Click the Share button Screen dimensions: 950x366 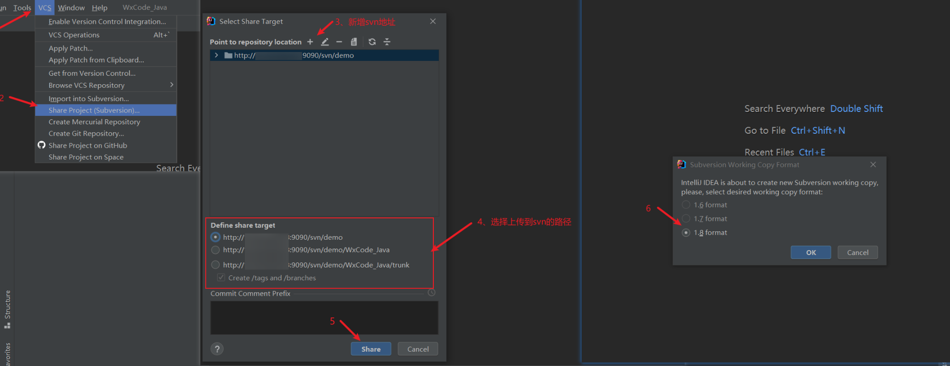(371, 349)
